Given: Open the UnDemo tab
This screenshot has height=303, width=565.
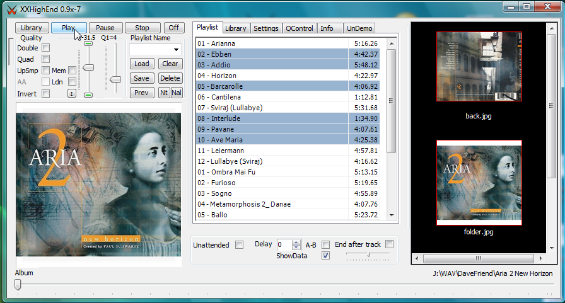Looking at the screenshot, I should [x=359, y=28].
